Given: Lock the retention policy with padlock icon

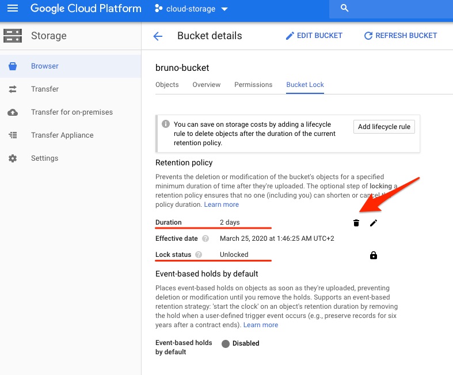Looking at the screenshot, I should tap(374, 255).
